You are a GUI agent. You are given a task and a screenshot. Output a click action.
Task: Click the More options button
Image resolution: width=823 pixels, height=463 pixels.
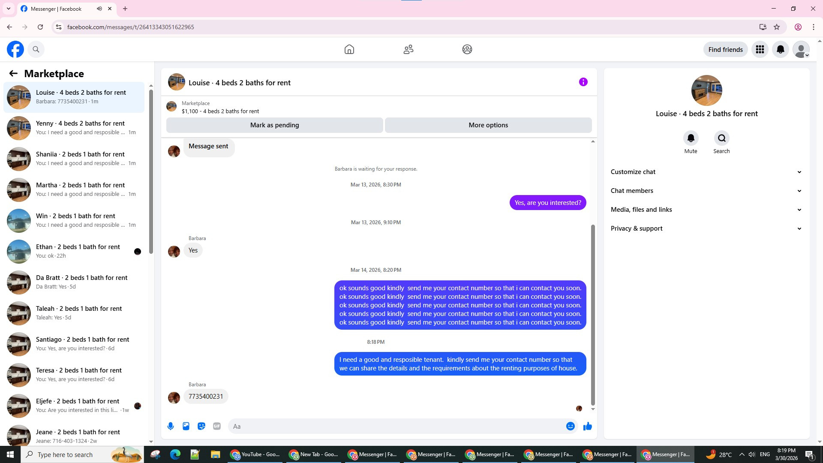pos(488,125)
